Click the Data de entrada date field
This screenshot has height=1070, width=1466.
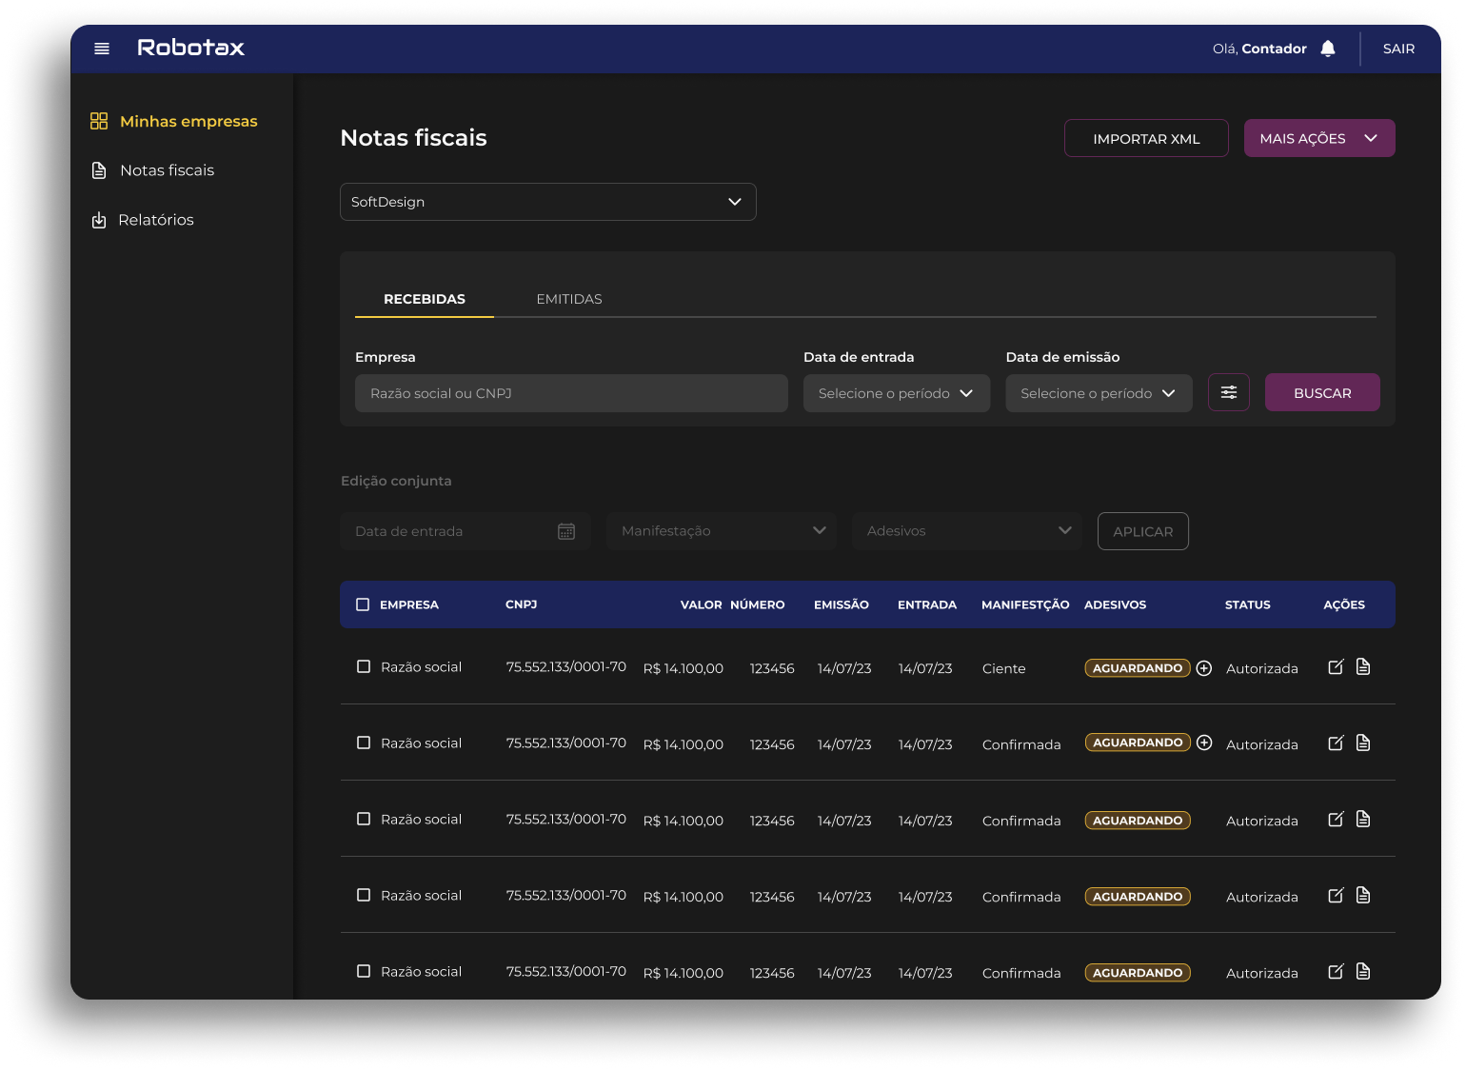466,531
